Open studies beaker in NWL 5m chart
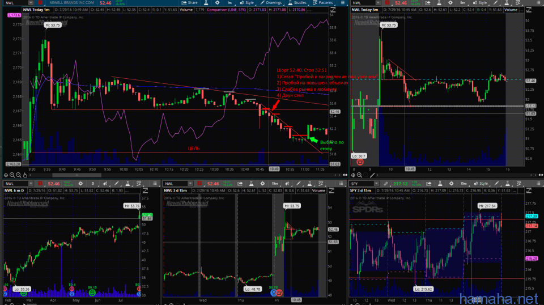 pyautogui.click(x=507, y=3)
